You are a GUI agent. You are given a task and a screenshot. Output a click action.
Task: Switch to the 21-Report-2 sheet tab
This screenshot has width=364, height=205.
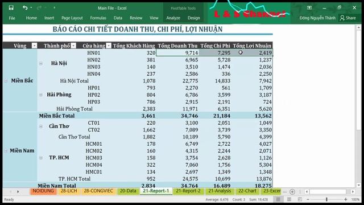(188, 191)
